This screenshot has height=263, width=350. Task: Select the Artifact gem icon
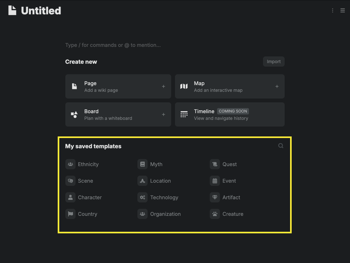pos(215,197)
